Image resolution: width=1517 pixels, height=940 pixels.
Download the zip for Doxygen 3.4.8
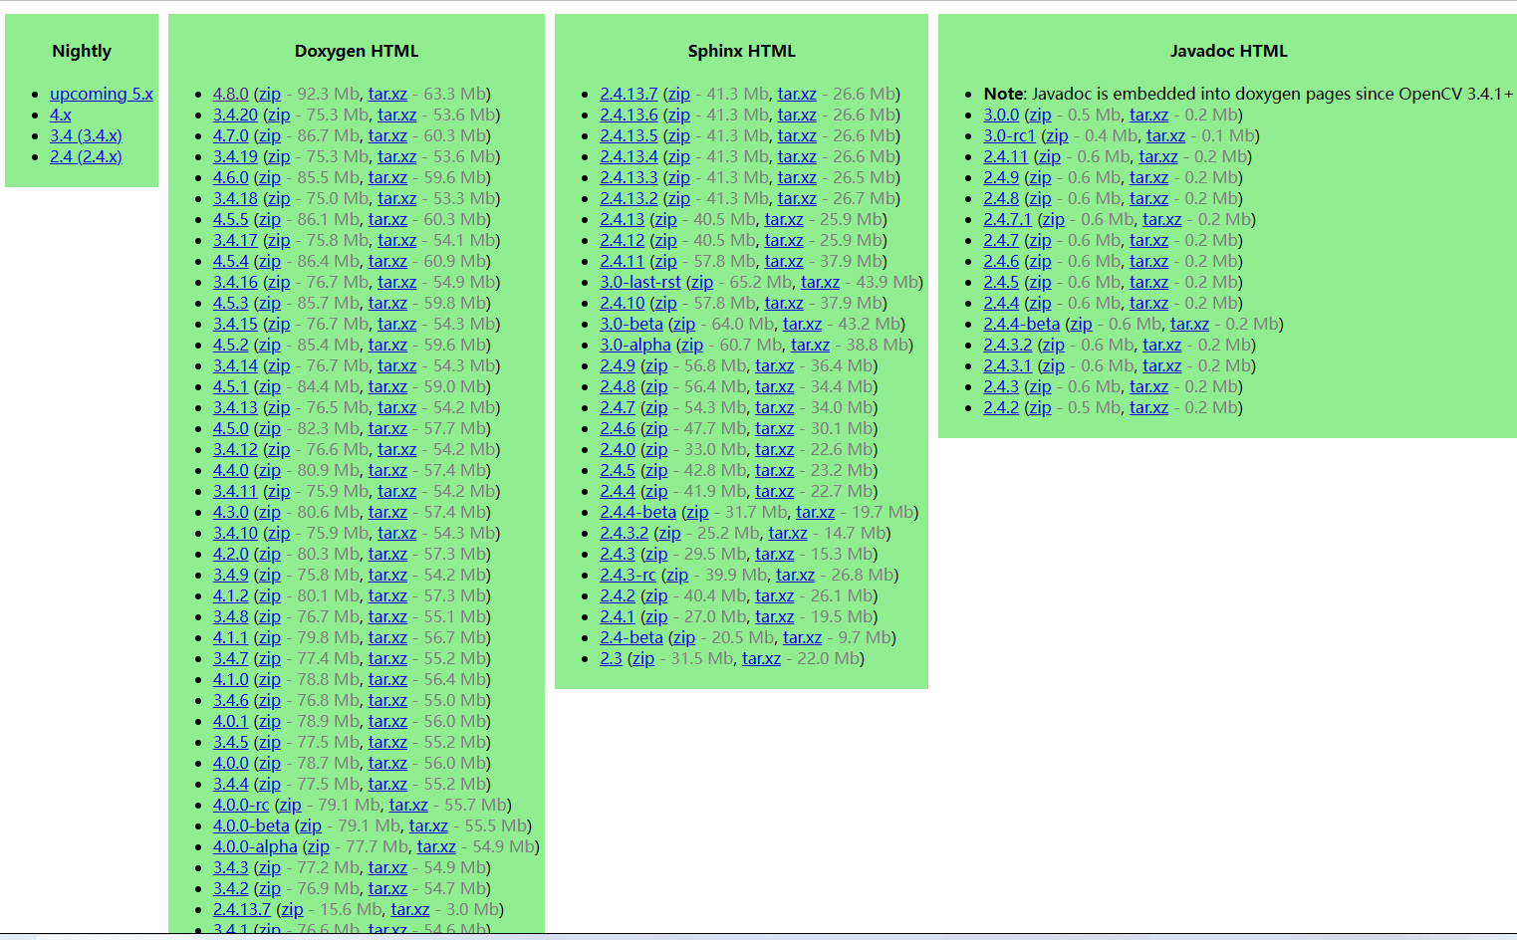click(x=270, y=616)
